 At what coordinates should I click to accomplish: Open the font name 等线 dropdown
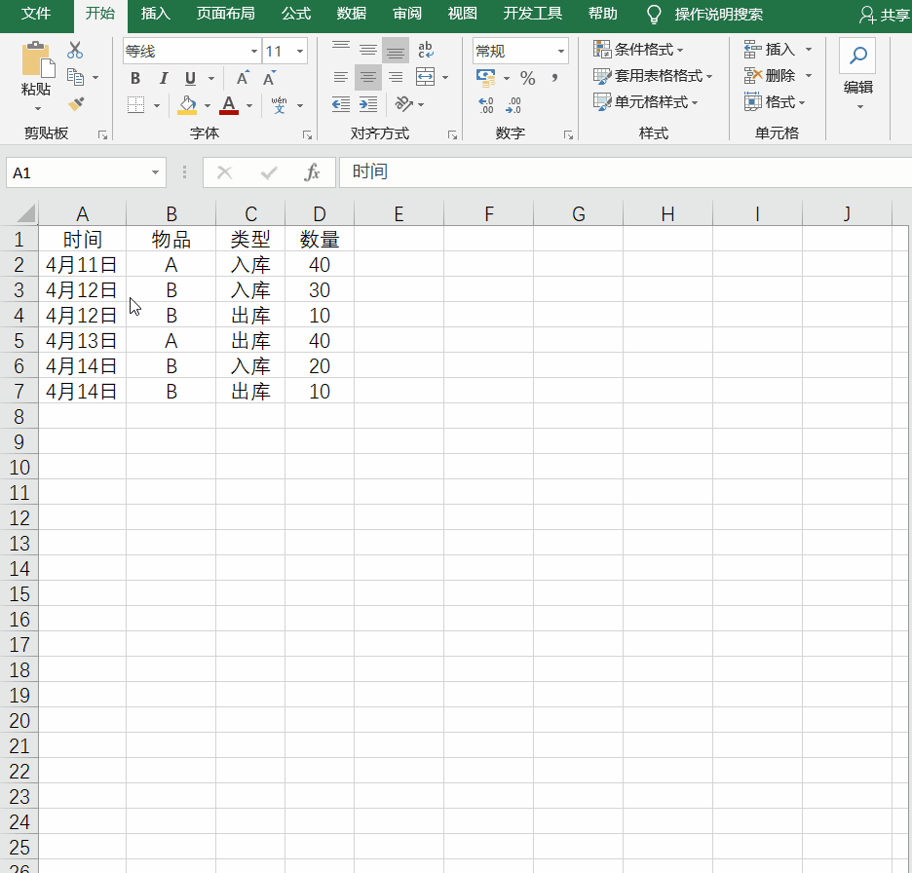pyautogui.click(x=254, y=52)
